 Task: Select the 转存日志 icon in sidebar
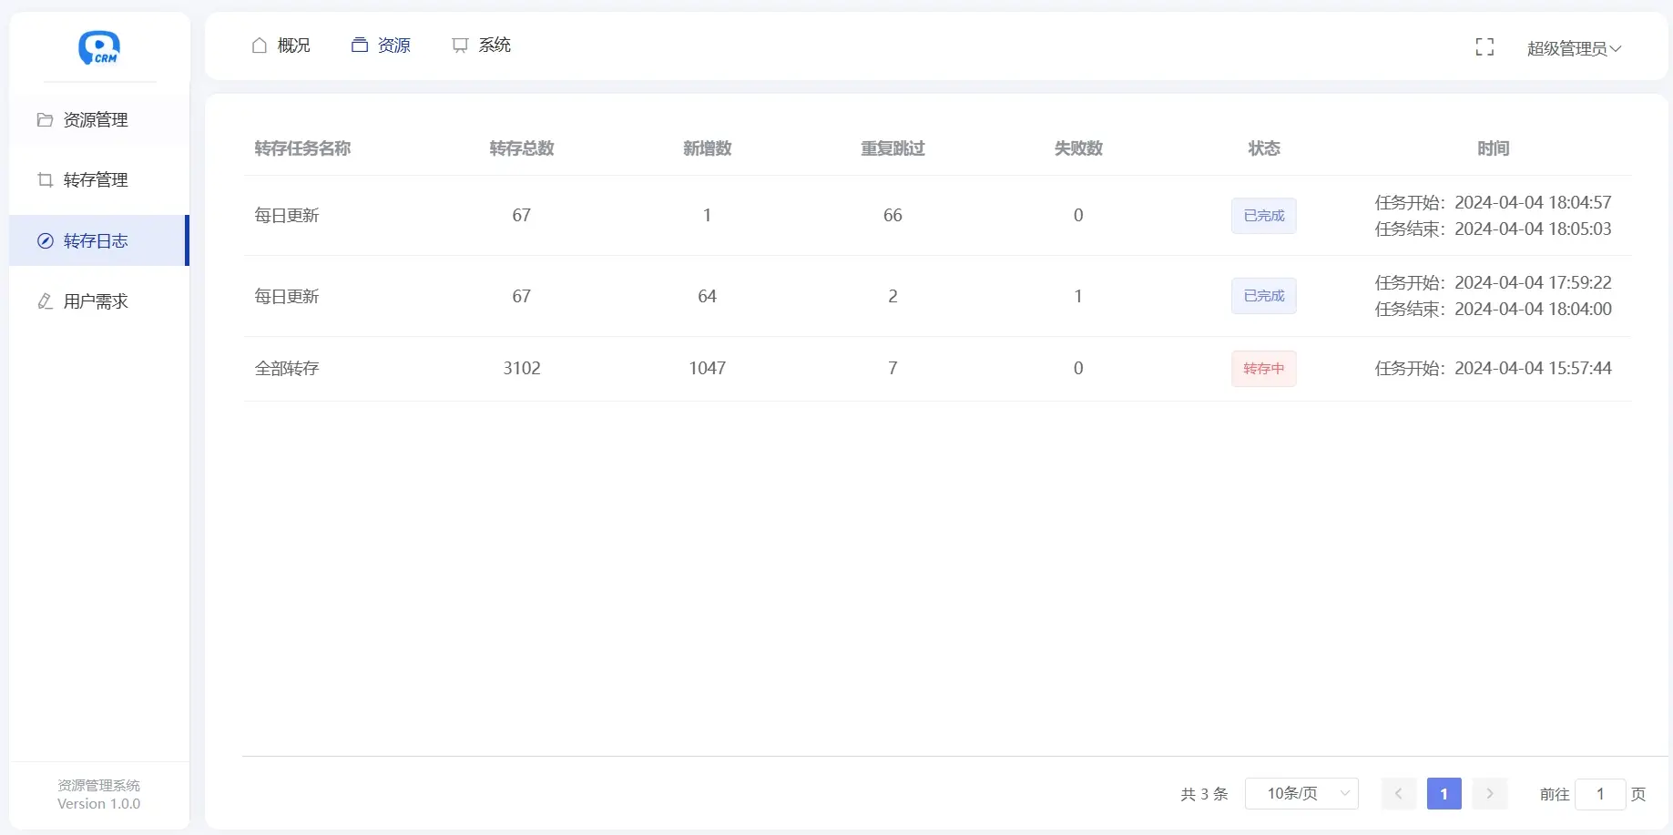[x=45, y=240]
